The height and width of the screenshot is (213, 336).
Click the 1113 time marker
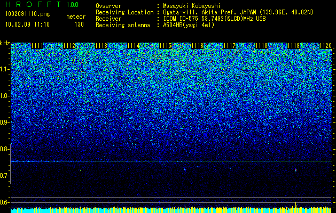coord(101,46)
